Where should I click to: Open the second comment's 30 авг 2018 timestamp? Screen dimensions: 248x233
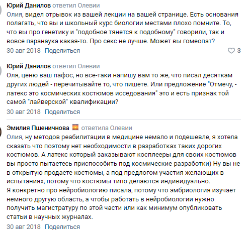coord(24,112)
